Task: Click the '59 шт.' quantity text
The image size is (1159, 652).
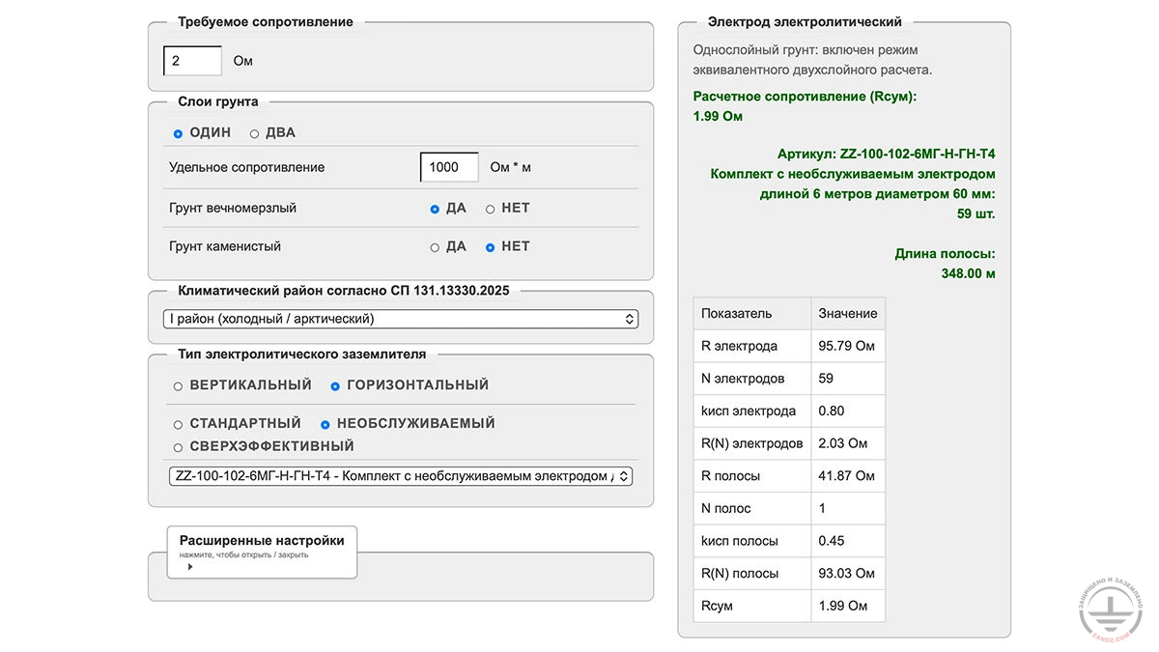Action: (x=975, y=213)
